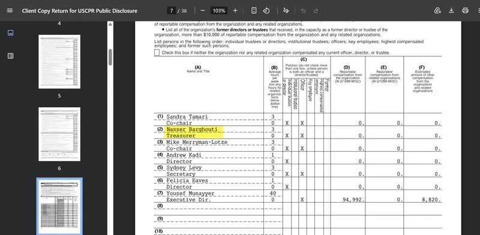This screenshot has height=235, width=480.
Task: Click the sidebar scrollbar thumb
Action: 110,57
